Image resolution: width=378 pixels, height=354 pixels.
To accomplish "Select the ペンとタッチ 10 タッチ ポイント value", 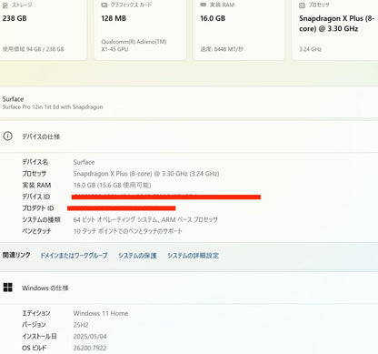I will [127, 231].
